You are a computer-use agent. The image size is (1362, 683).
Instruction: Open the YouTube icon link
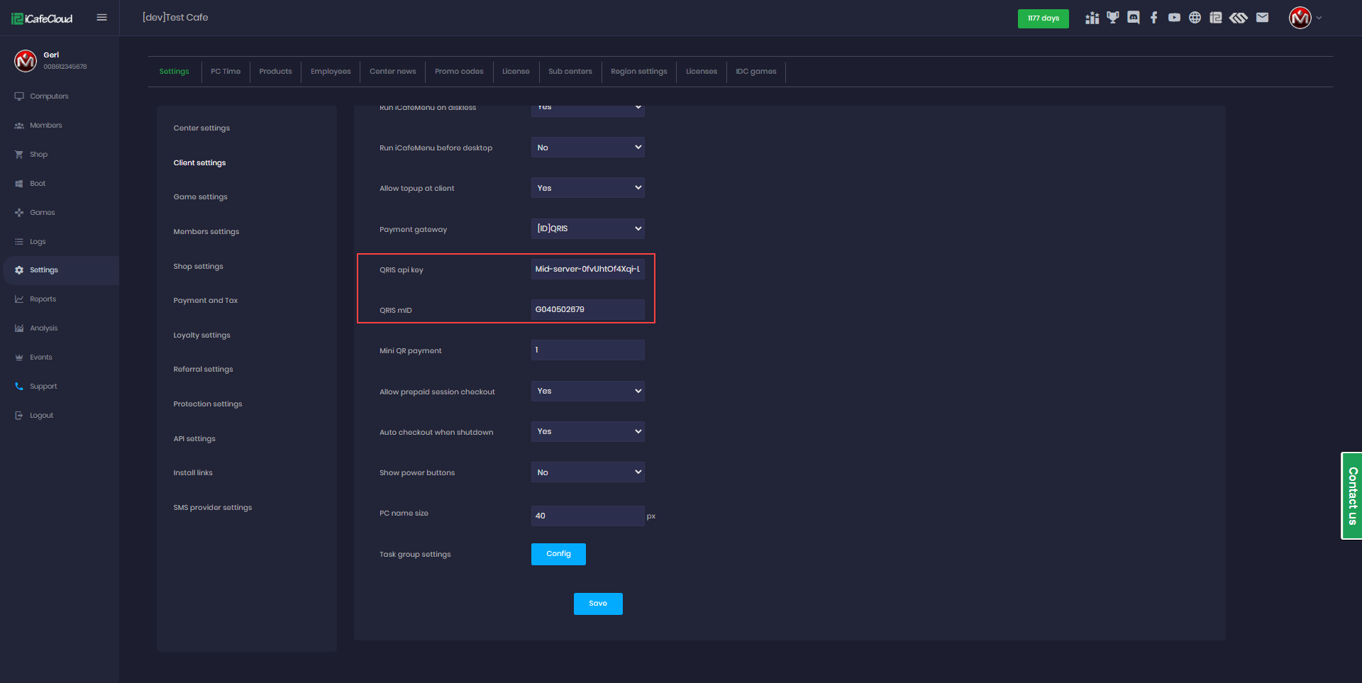click(1174, 18)
